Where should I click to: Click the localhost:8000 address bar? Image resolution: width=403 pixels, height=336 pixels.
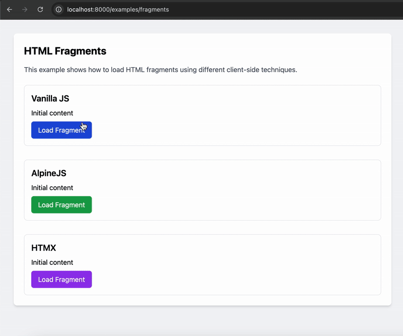pos(151,10)
